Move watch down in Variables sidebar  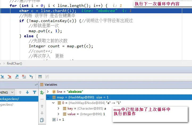(x=42, y=113)
